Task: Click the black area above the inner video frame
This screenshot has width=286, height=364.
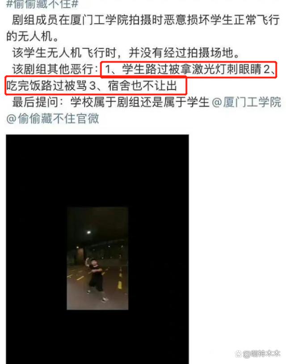Action: click(97, 171)
